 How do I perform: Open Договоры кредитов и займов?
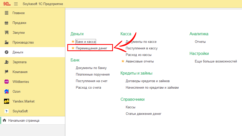(x=147, y=81)
